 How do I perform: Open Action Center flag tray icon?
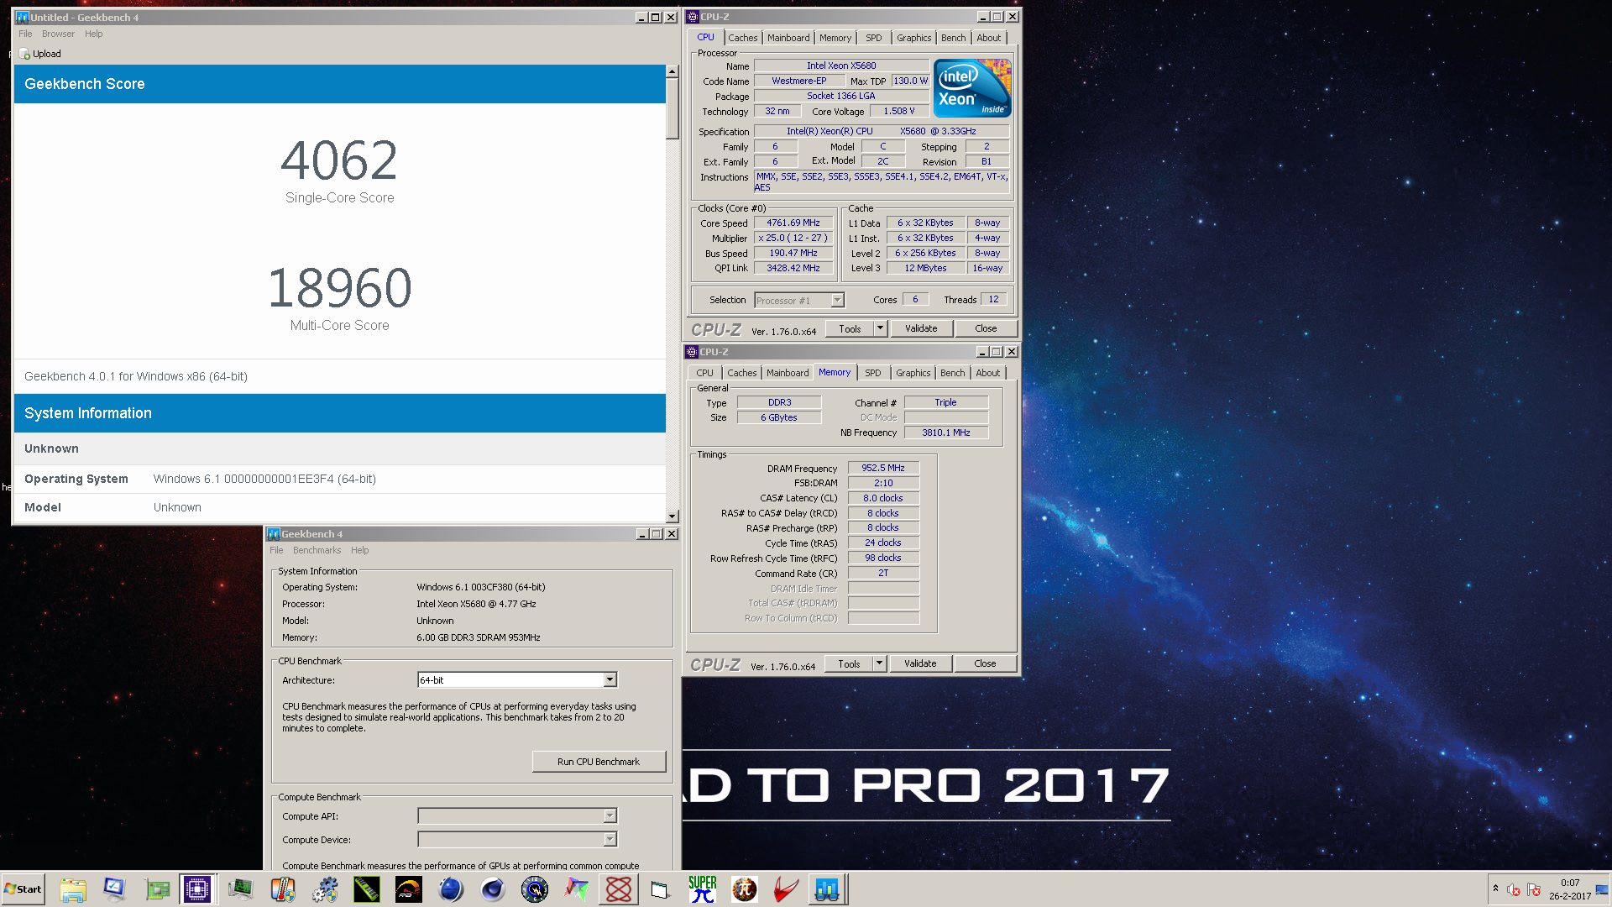pos(1534,890)
